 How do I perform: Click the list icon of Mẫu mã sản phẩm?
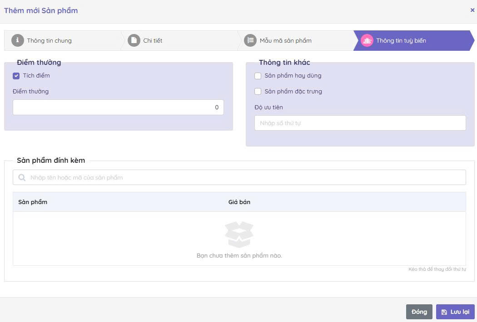[250, 40]
